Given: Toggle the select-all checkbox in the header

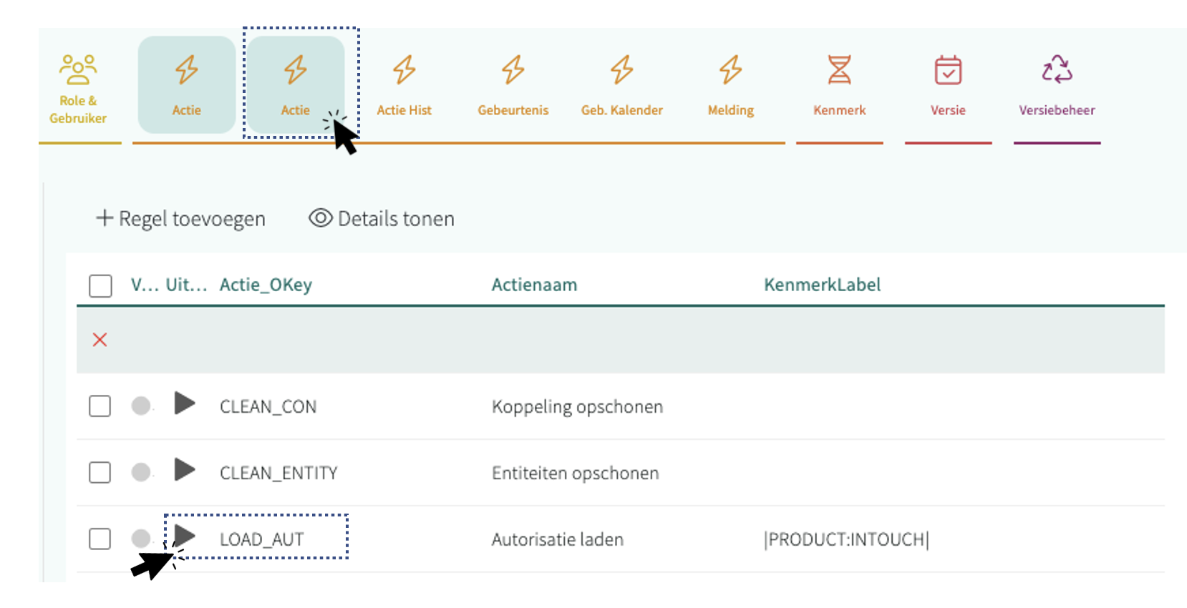Looking at the screenshot, I should coord(100,285).
